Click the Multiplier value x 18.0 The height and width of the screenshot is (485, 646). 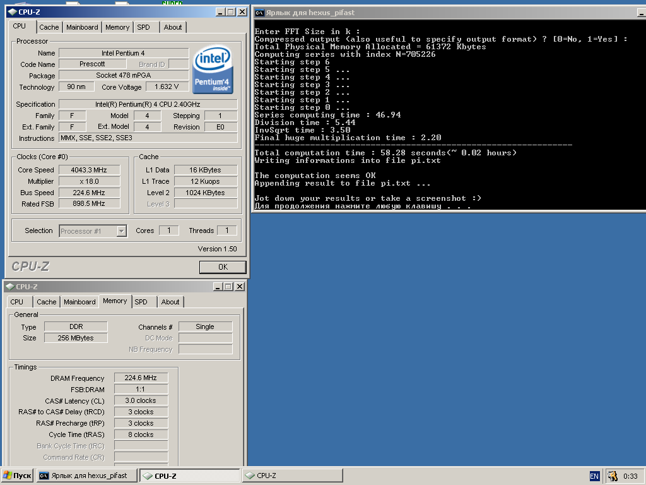[89, 181]
